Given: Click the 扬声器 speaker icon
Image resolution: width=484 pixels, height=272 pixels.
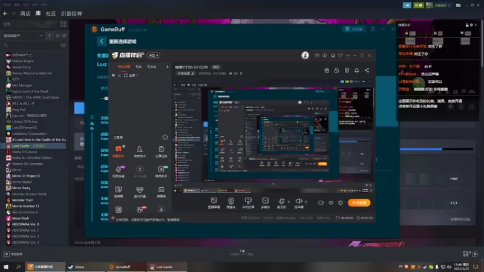Looking at the screenshot, I should 299,202.
